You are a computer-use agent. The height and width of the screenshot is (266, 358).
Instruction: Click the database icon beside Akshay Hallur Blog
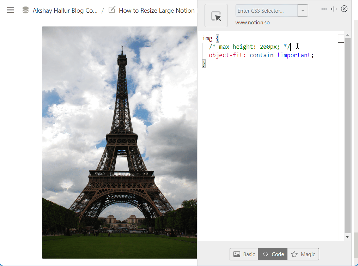click(x=25, y=10)
